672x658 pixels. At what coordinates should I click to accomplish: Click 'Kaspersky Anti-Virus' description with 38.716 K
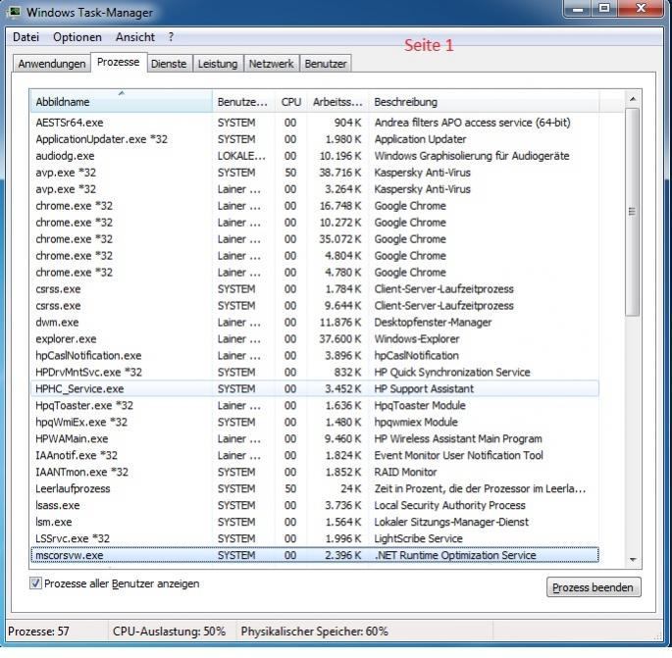point(422,173)
